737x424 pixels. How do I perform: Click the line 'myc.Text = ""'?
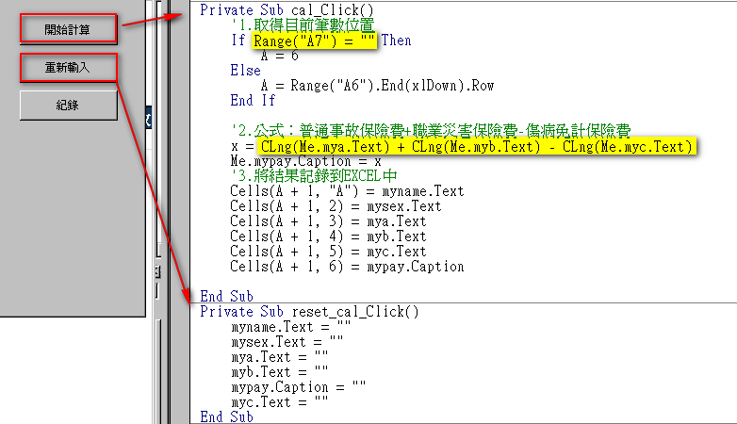point(280,402)
